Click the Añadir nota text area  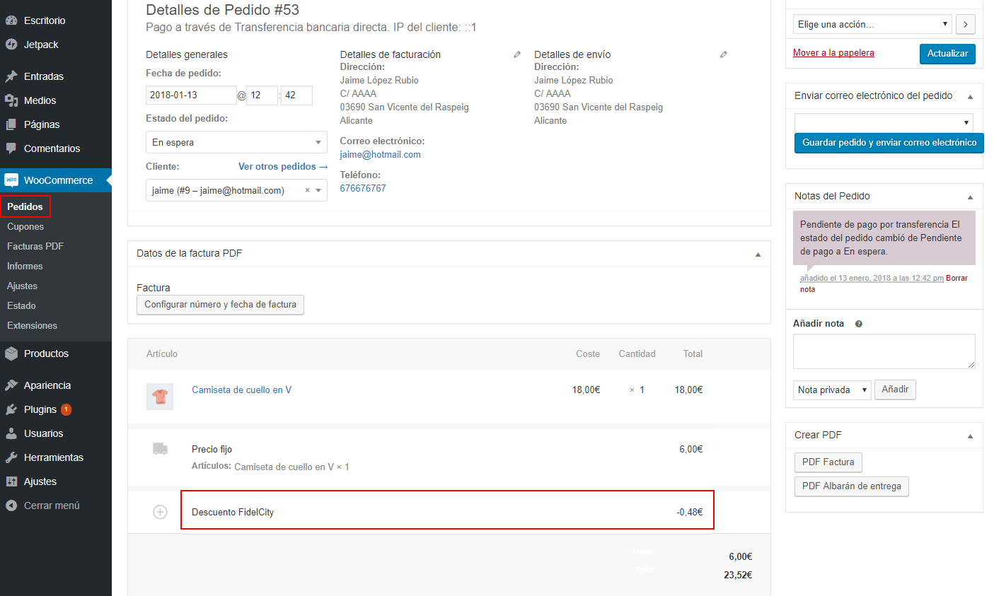click(x=884, y=351)
